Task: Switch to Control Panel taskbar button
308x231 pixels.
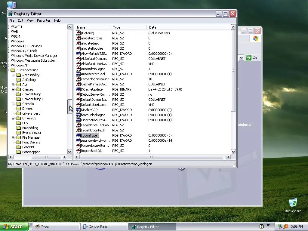Action: tap(104, 226)
